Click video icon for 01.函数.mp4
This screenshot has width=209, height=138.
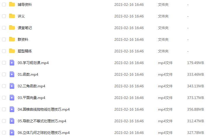12,74
